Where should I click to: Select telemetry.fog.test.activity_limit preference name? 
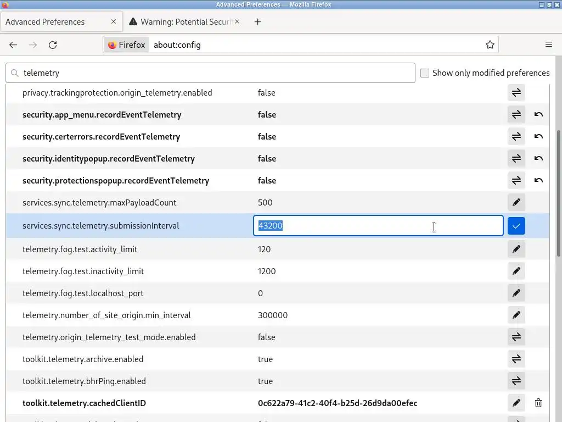pos(80,249)
